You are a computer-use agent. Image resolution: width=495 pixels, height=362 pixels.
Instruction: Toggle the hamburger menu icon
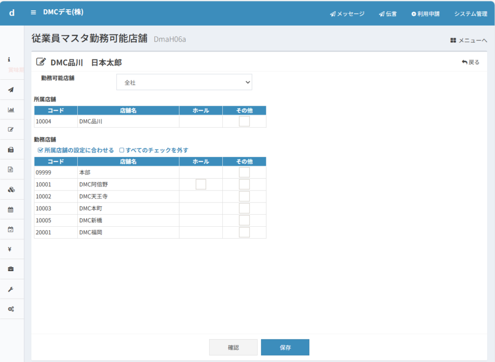point(33,12)
